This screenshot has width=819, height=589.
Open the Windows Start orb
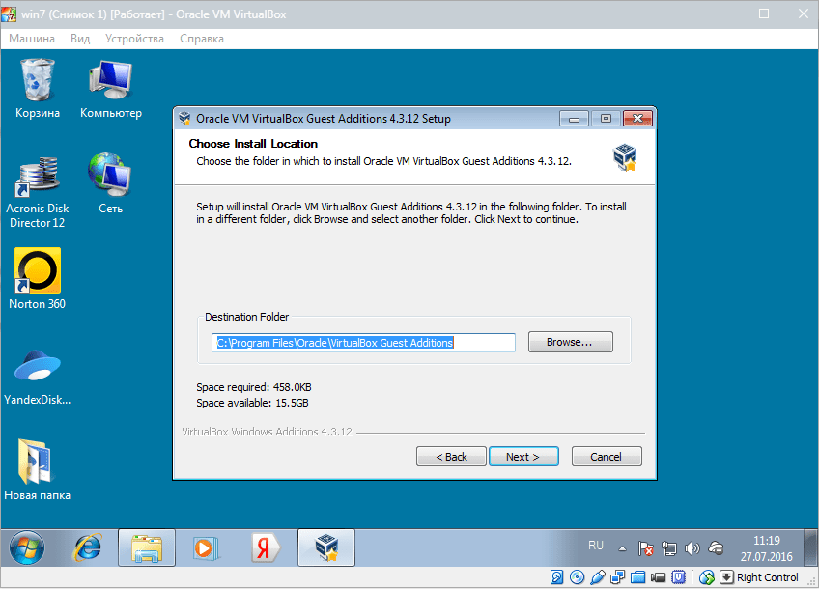coord(27,547)
